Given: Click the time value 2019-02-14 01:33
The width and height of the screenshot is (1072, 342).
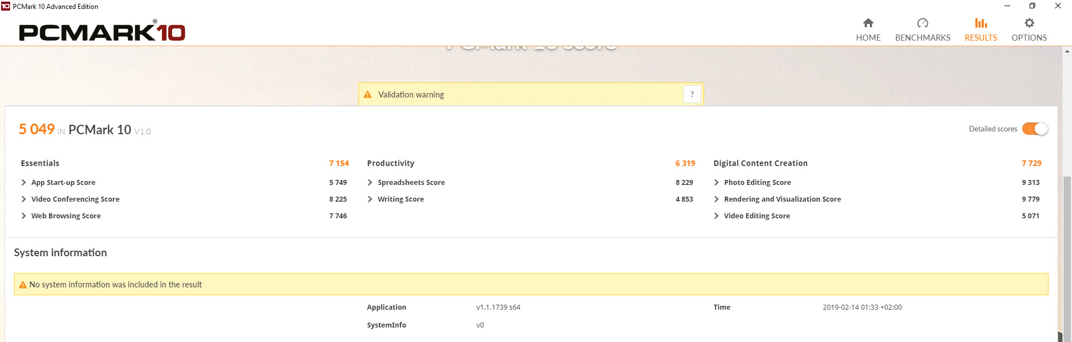Looking at the screenshot, I should point(862,307).
